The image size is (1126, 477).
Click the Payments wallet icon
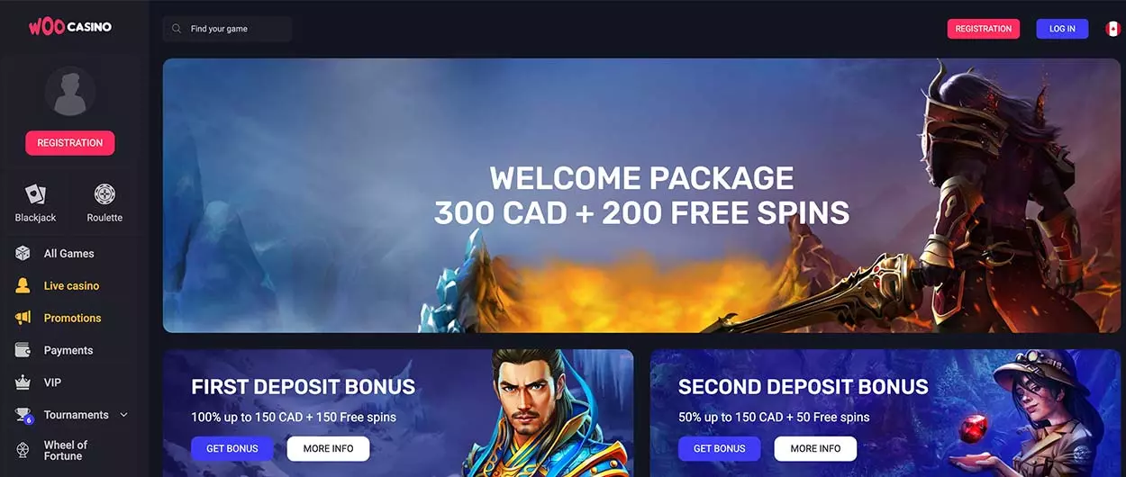click(x=23, y=350)
